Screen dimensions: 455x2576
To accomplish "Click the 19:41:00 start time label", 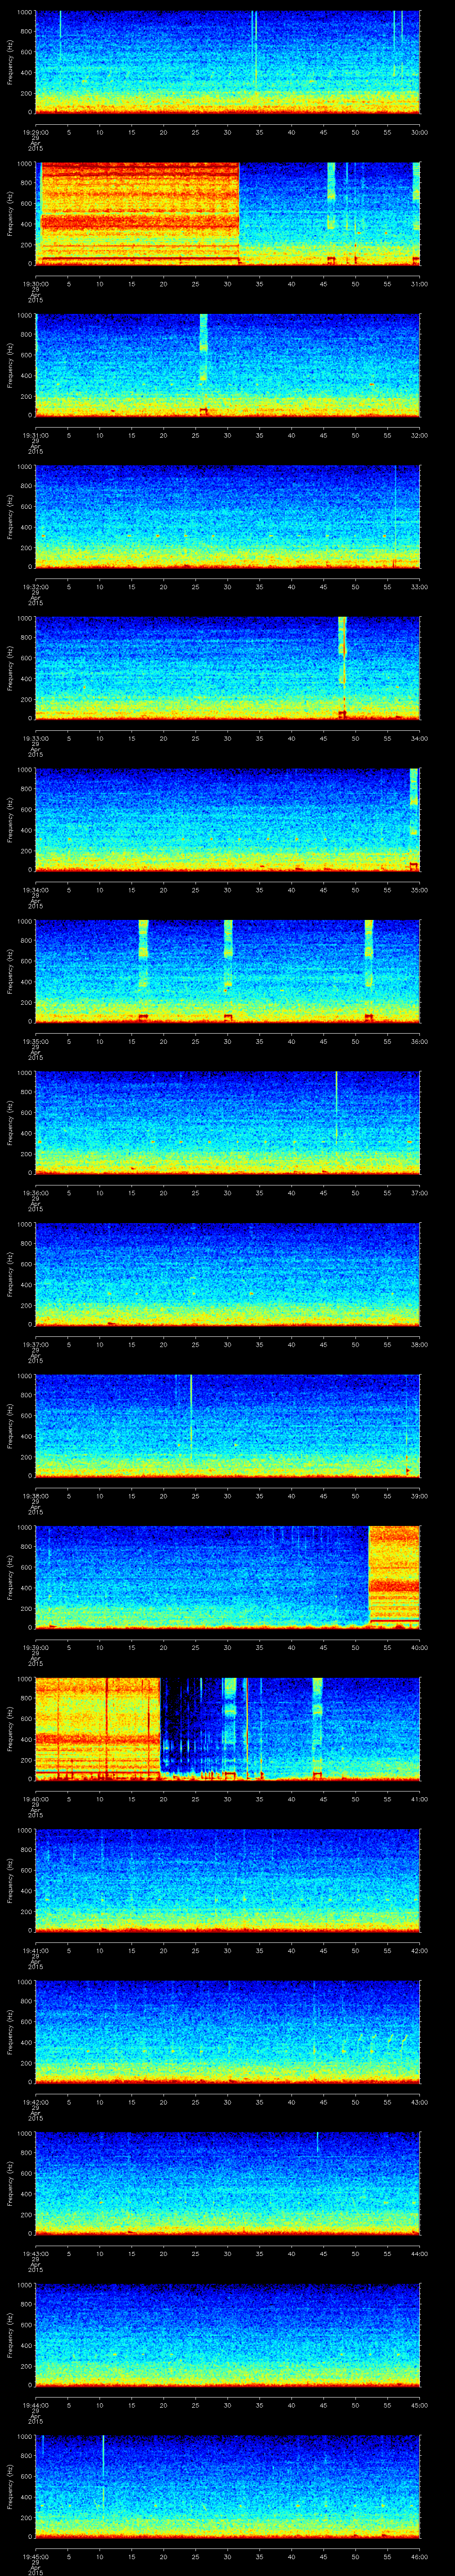I will 35,1951.
